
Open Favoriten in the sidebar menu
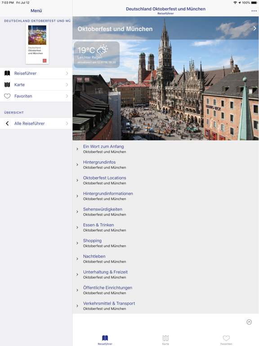tap(36, 96)
